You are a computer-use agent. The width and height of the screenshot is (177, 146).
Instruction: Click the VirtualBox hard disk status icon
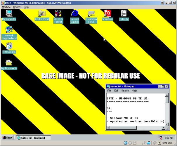coord(125,143)
